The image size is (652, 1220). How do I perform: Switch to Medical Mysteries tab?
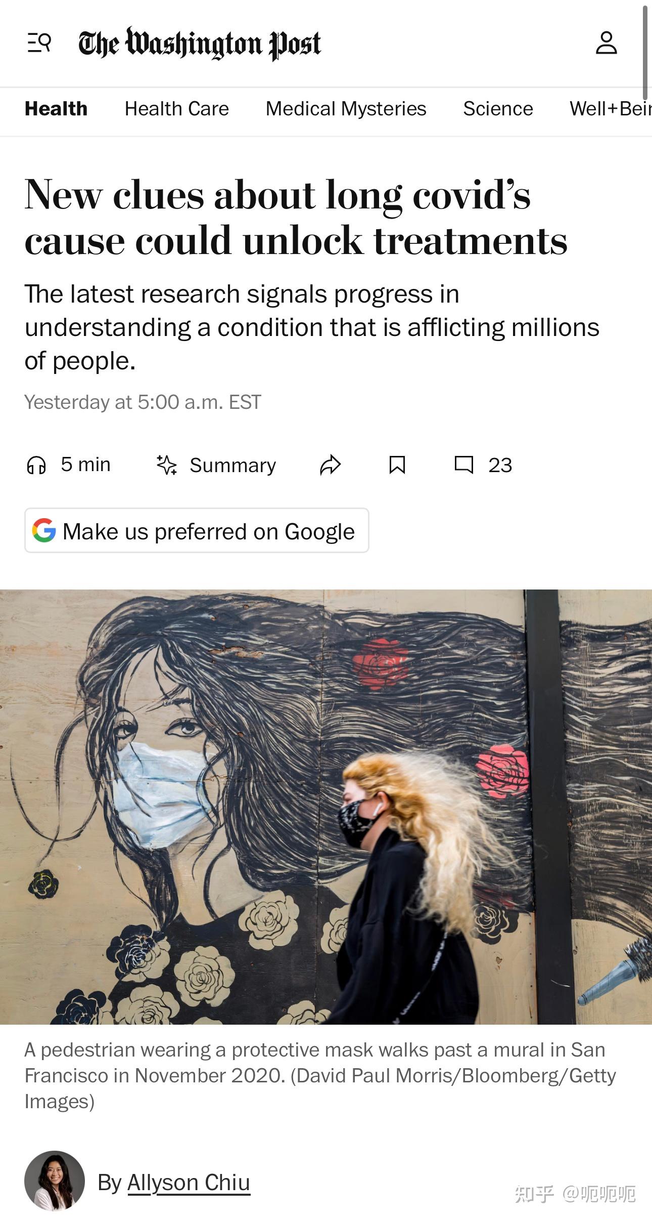346,109
